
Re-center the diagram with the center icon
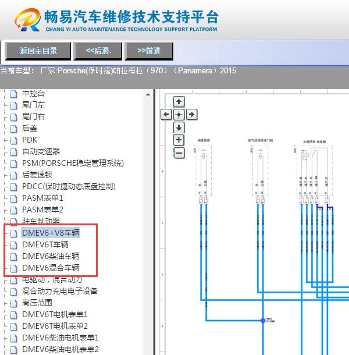coord(179,115)
